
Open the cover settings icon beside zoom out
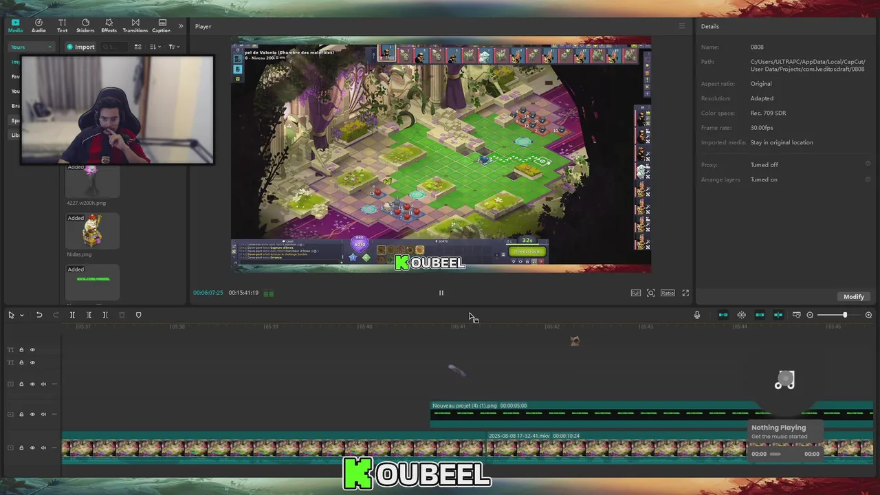(797, 315)
